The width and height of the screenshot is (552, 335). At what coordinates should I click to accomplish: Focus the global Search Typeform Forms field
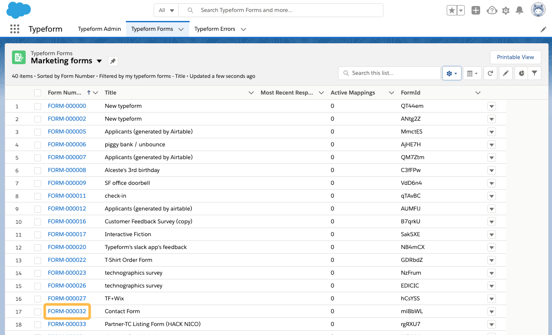tap(281, 10)
